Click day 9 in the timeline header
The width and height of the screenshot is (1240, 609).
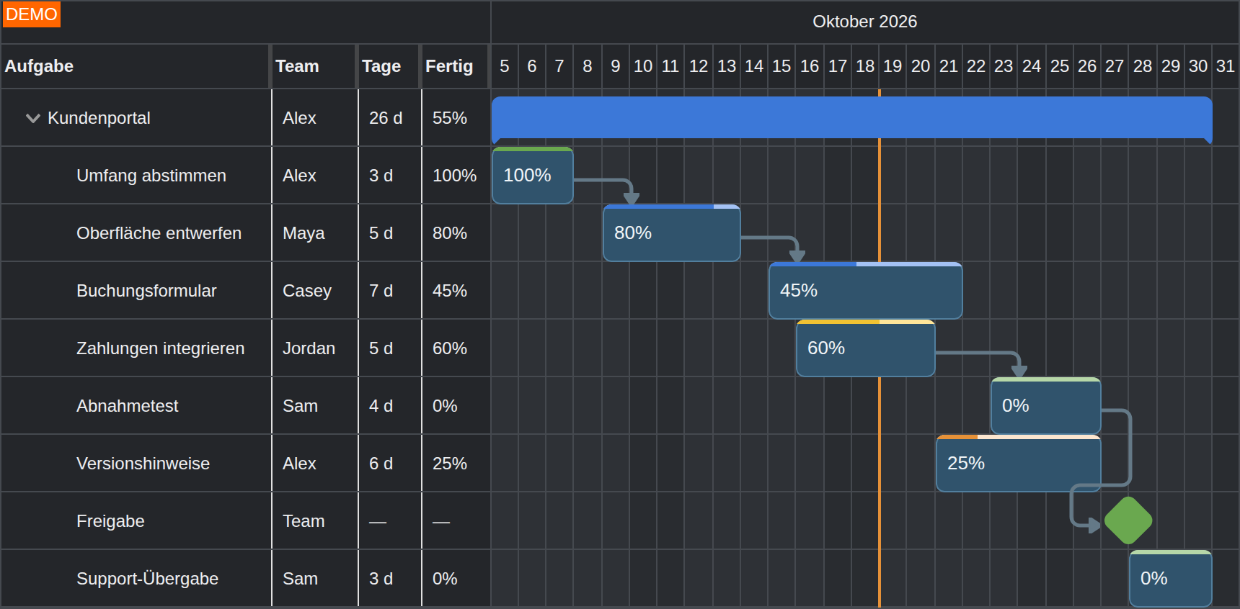tap(616, 66)
